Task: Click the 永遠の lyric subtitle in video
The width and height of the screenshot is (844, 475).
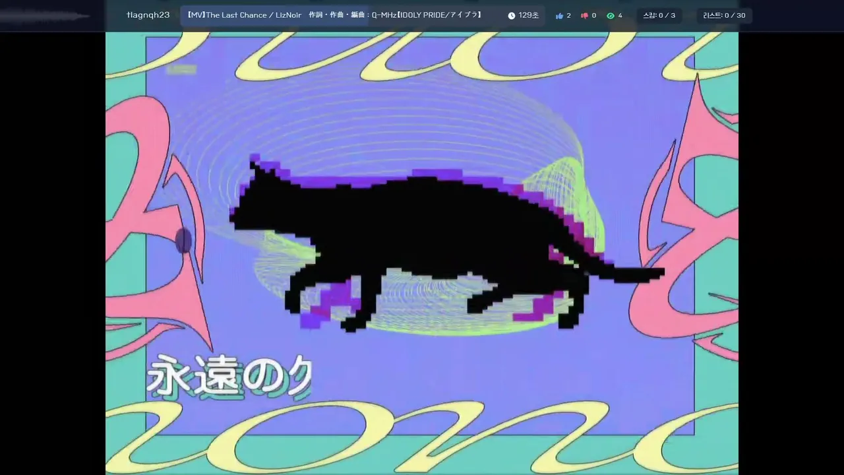Action: 227,377
